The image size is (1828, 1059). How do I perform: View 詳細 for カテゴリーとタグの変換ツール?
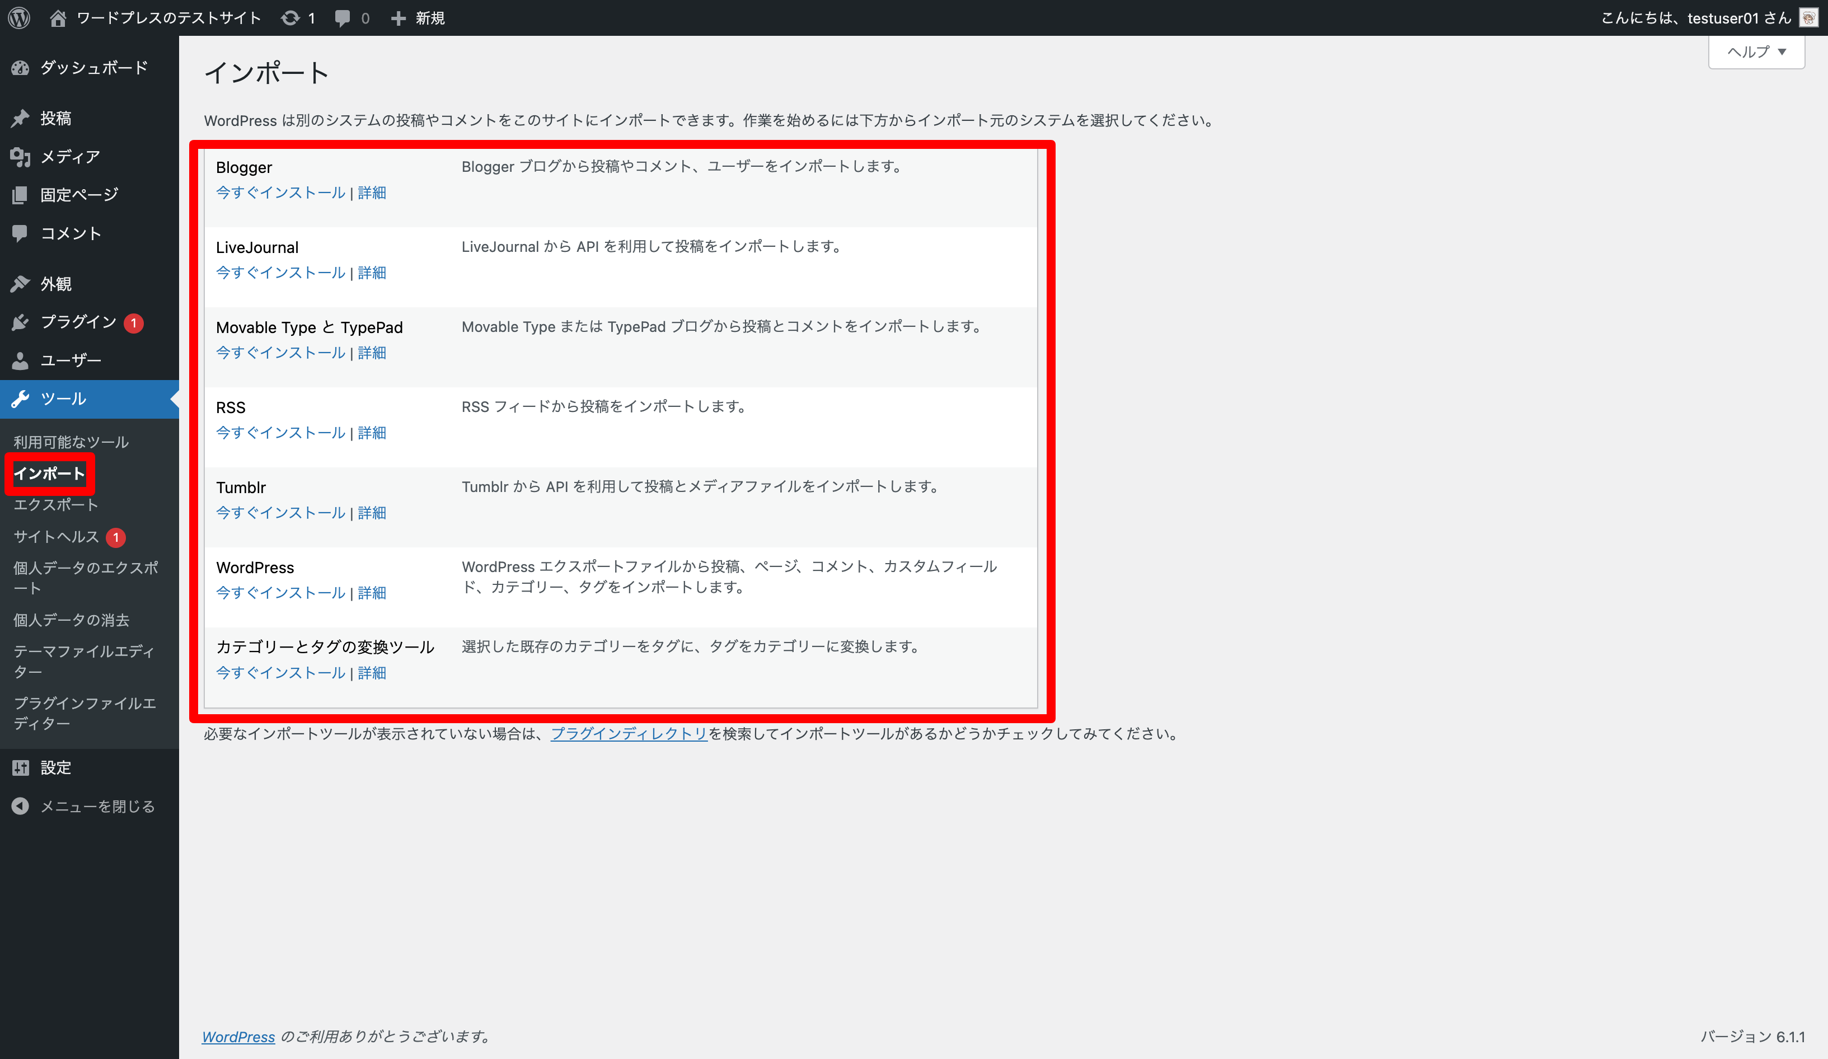(x=372, y=673)
